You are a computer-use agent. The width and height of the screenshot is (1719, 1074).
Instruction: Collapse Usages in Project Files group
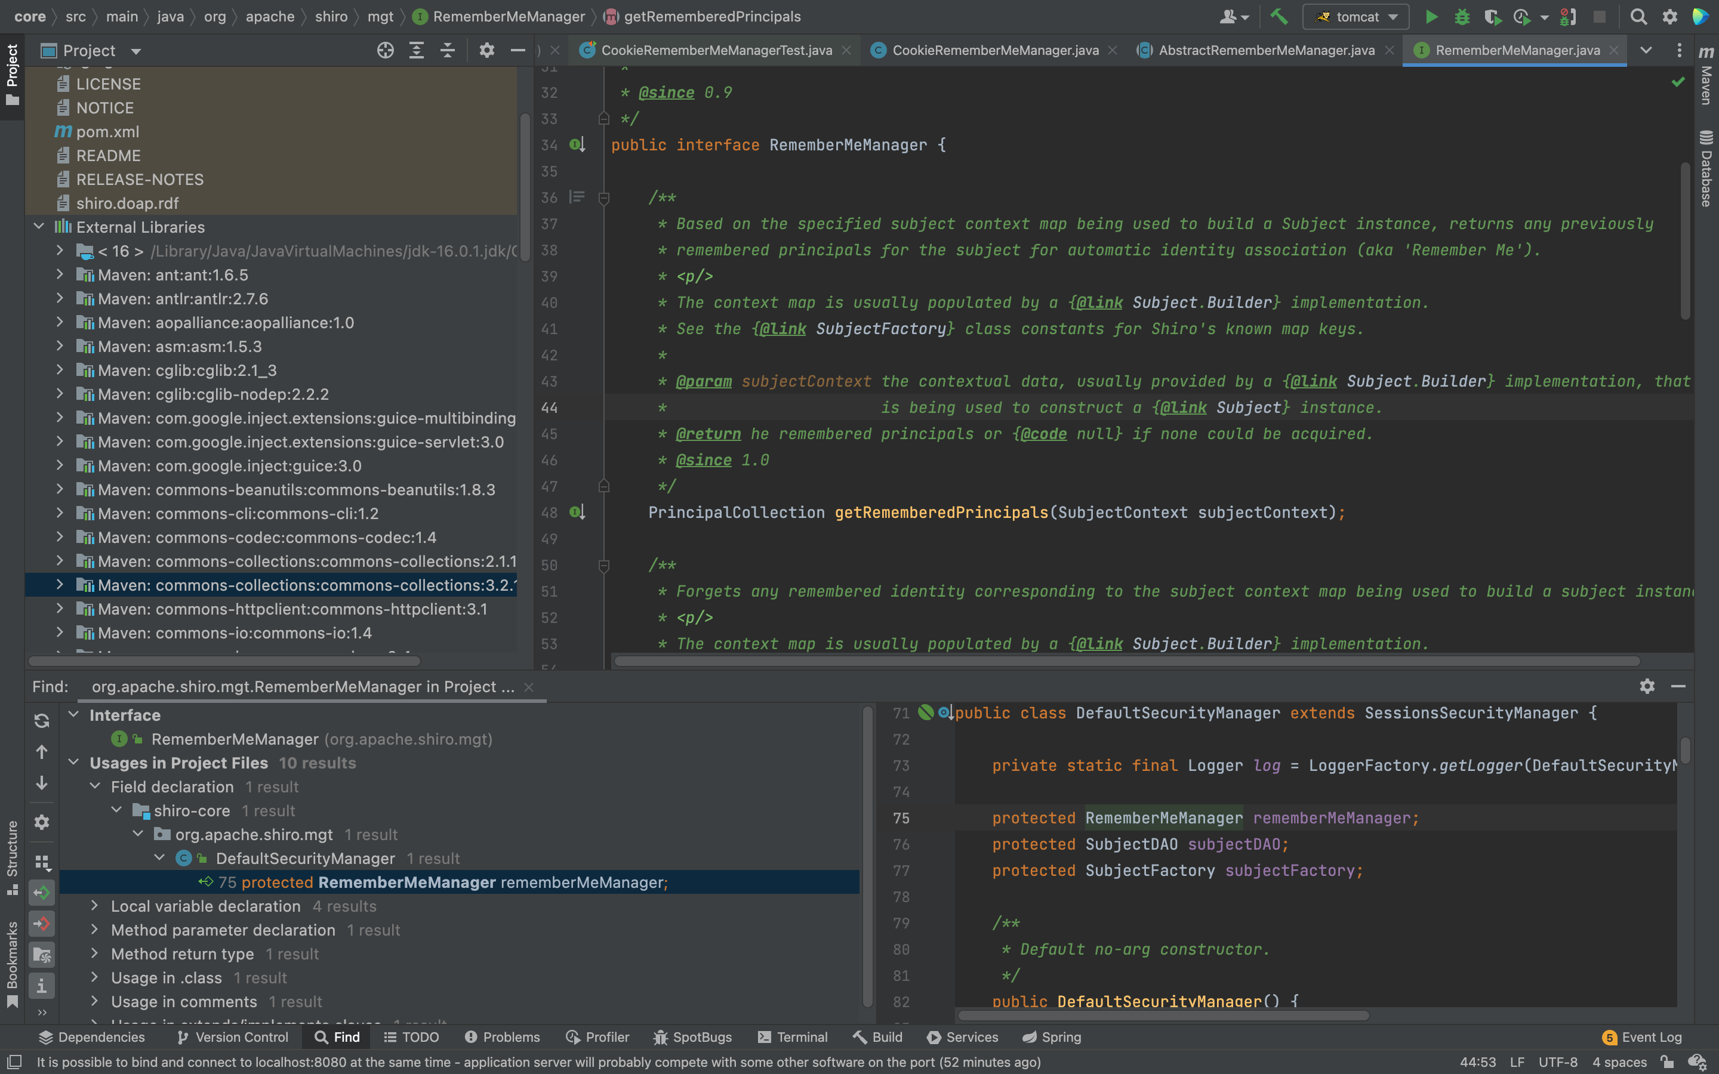coord(73,762)
